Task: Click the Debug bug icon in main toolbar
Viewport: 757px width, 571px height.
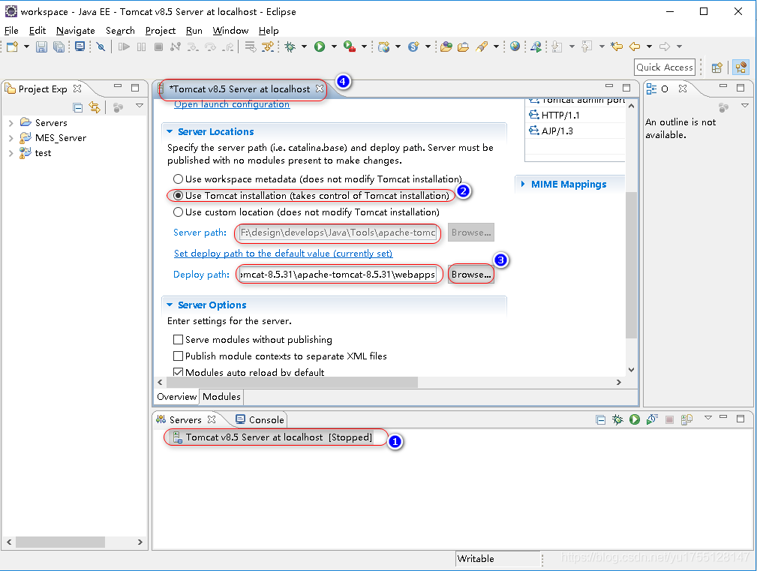Action: point(290,47)
